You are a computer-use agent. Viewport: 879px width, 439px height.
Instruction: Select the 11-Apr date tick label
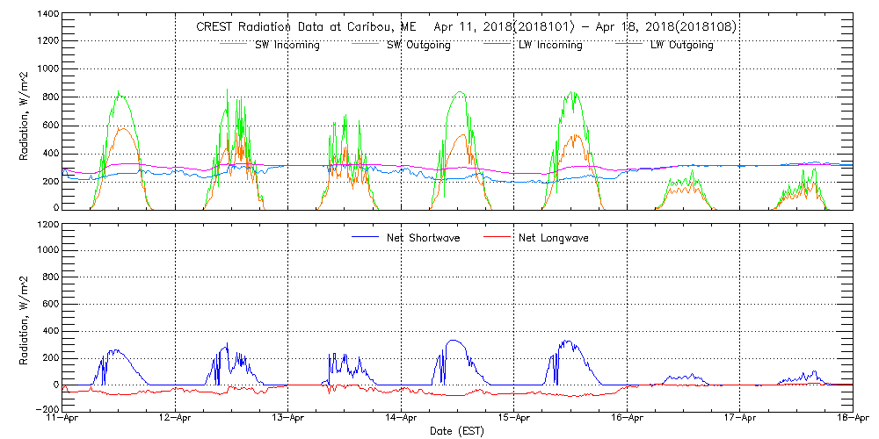pyautogui.click(x=63, y=419)
